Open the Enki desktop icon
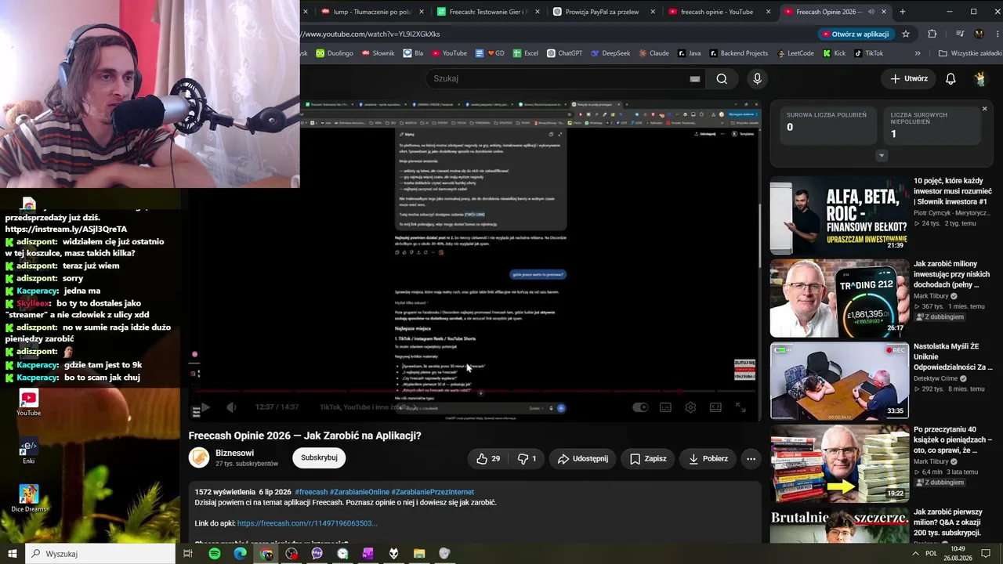Image resolution: width=1003 pixels, height=564 pixels. [x=28, y=450]
